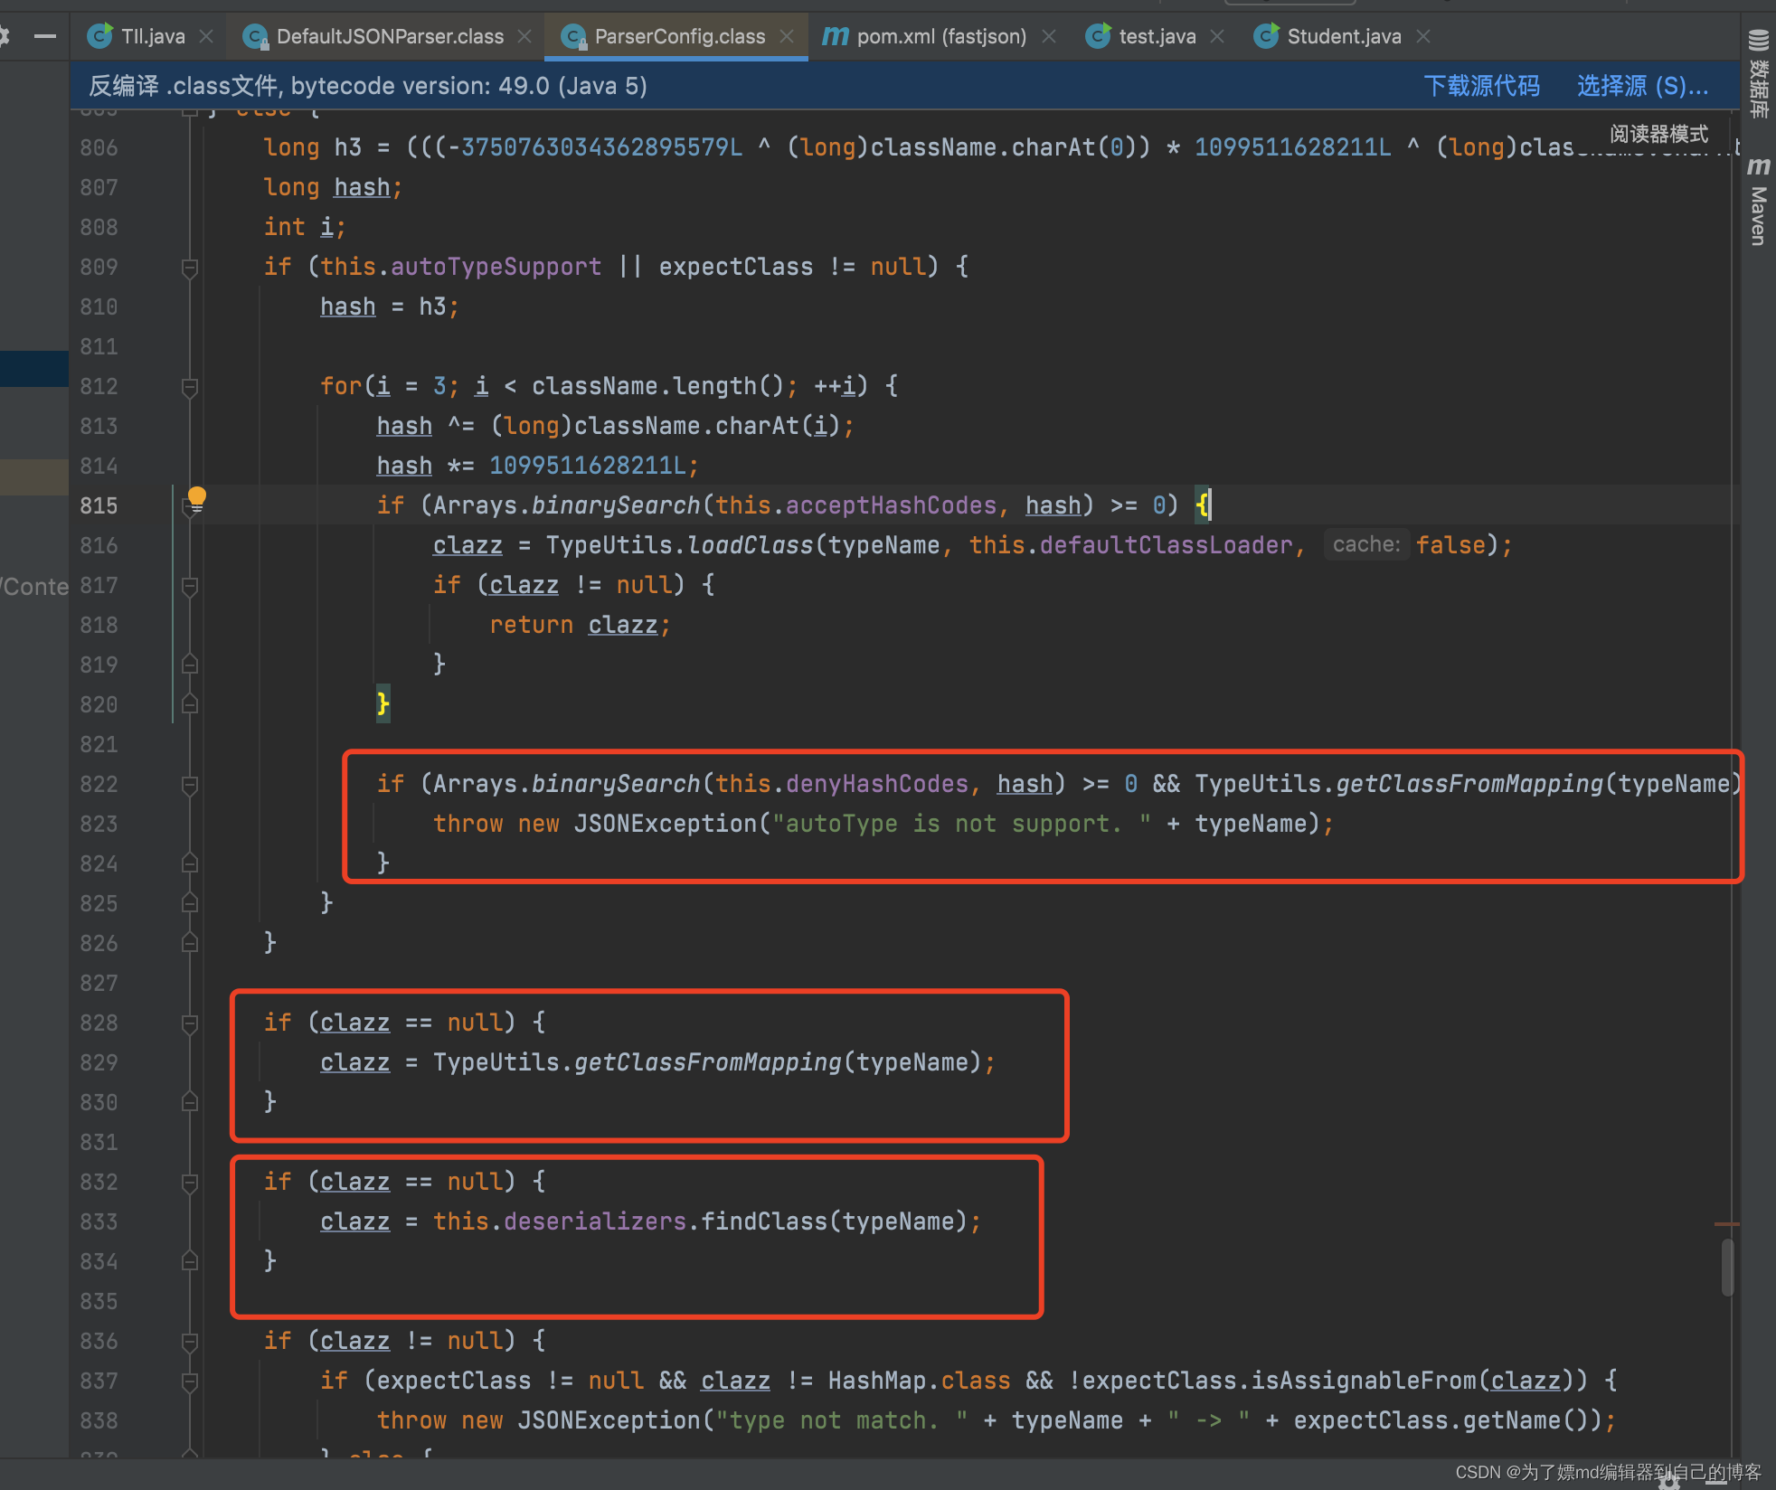
Task: Click the loadClass method call
Action: [751, 545]
